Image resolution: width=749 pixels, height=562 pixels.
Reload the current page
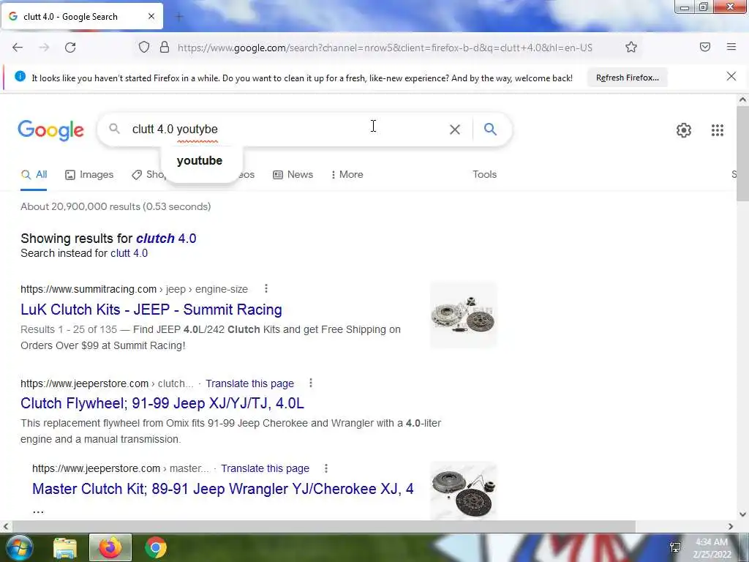pos(70,48)
